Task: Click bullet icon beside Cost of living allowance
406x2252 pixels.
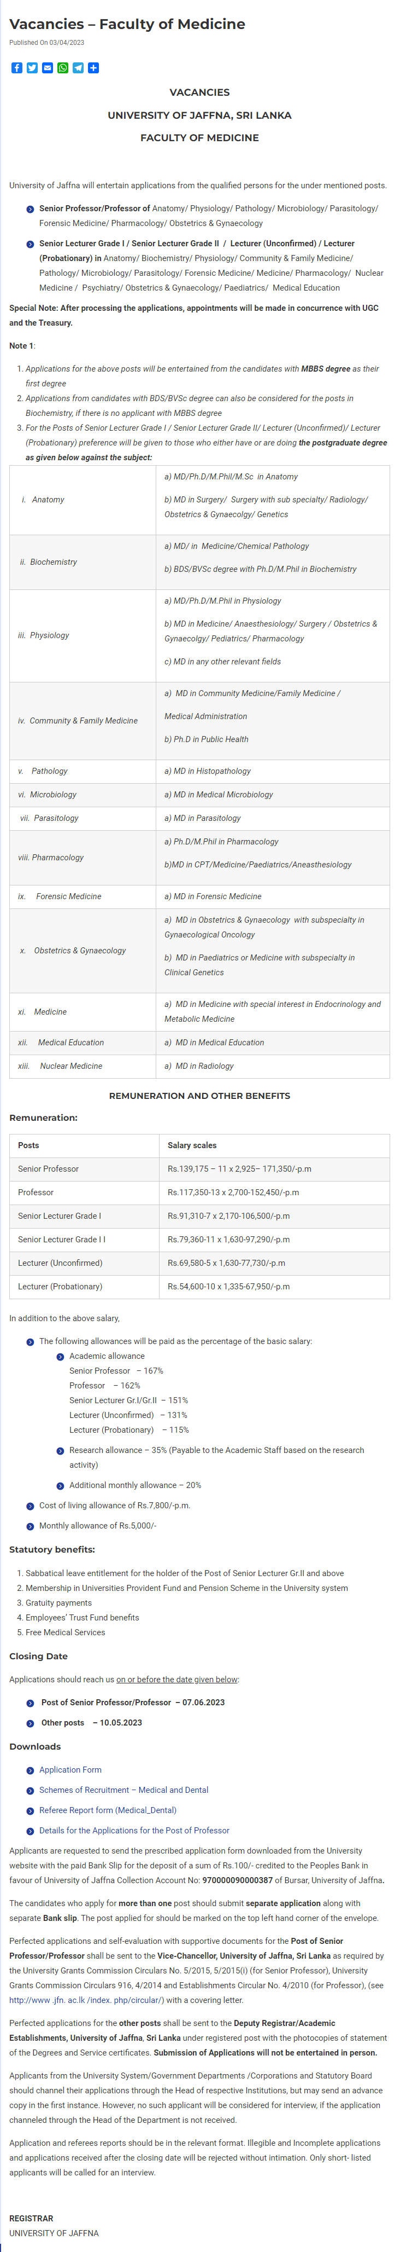Action: click(31, 1506)
